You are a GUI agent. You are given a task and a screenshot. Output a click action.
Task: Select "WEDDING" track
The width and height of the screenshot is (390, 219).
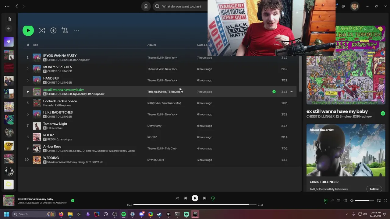tap(51, 158)
